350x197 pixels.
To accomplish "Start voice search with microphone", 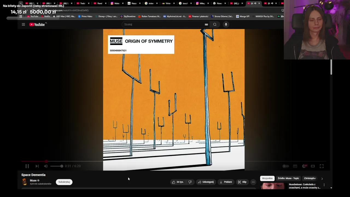I will pos(226,24).
